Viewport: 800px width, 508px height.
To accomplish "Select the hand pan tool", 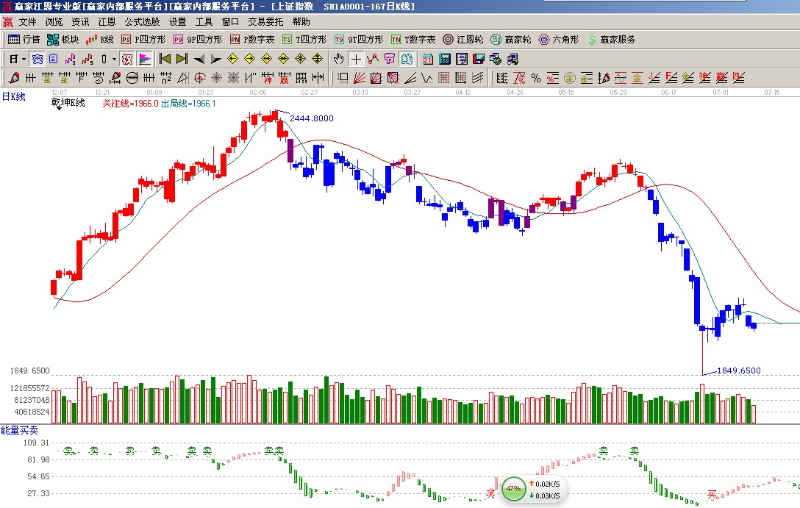I will 338,59.
